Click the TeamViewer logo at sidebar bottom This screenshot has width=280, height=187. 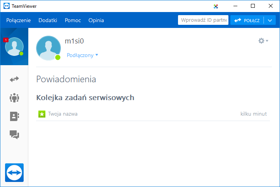coord(14,173)
